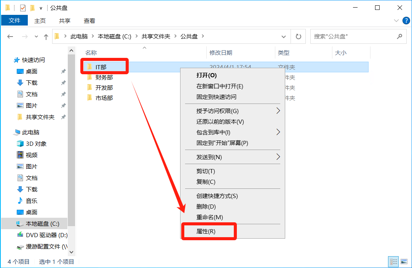Click the Up one level arrow icon

coord(46,37)
